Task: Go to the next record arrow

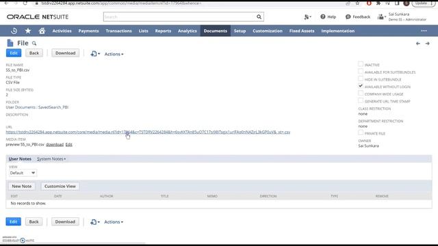Action: [427, 44]
